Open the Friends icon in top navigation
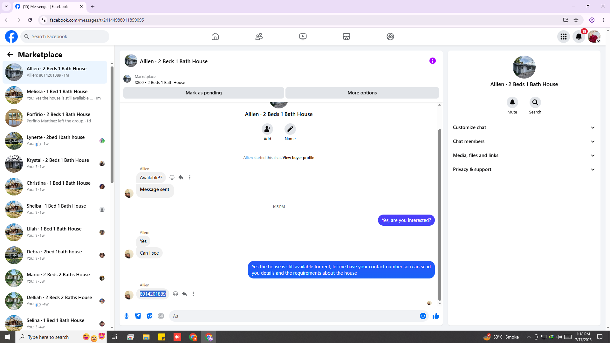Viewport: 610px width, 343px height. (259, 37)
